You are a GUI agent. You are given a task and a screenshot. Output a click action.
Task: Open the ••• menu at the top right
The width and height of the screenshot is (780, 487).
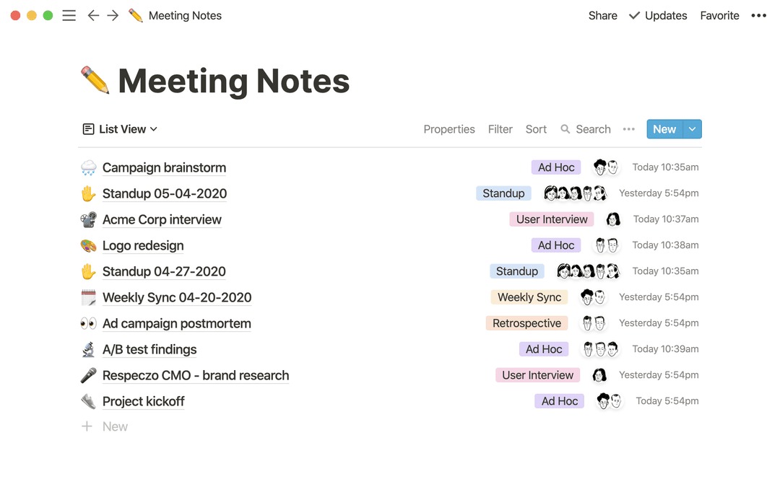click(758, 15)
